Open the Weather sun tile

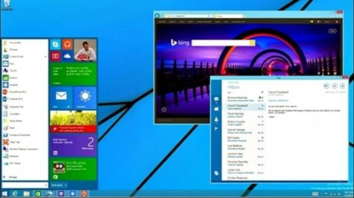(x=85, y=98)
